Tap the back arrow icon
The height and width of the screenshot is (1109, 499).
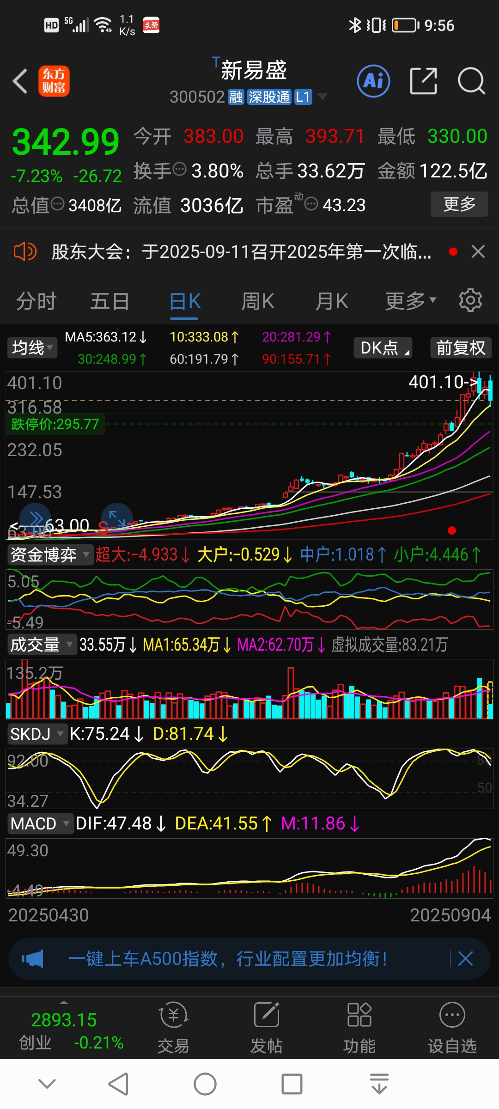(x=20, y=81)
